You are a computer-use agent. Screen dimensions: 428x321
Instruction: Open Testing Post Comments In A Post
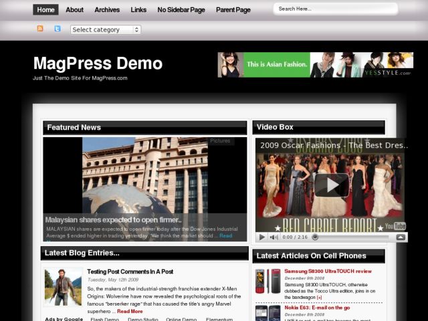[x=130, y=272]
